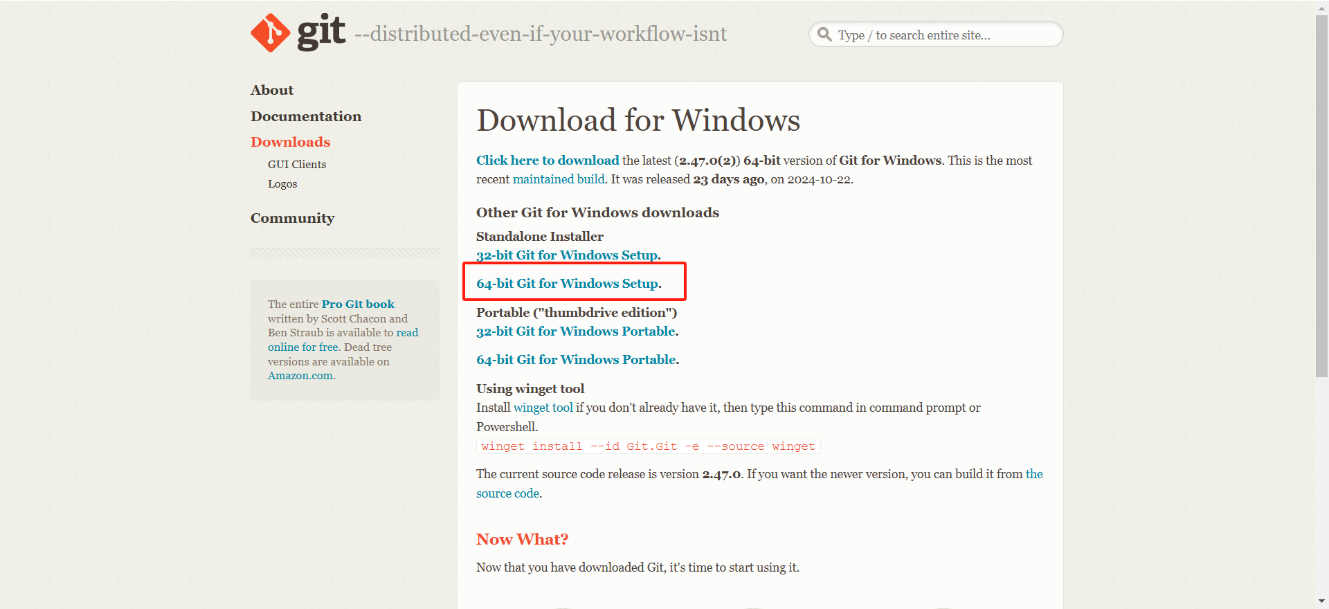The width and height of the screenshot is (1329, 609).
Task: Open GUI Clients subpage
Action: click(x=297, y=164)
